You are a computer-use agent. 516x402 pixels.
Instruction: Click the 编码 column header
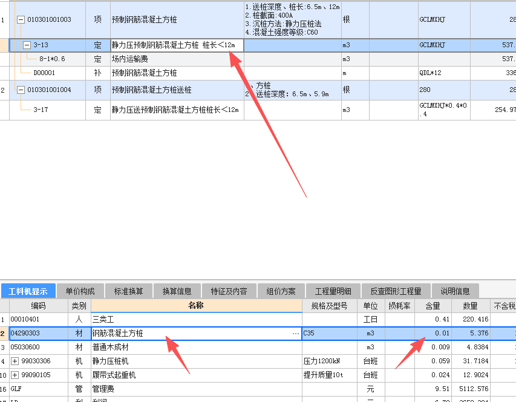[x=39, y=306]
